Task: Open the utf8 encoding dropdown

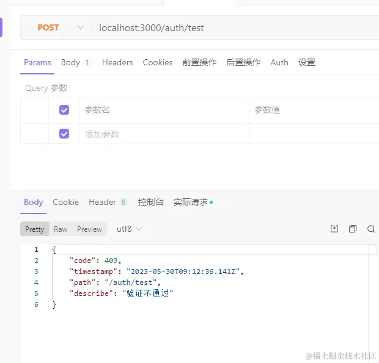Action: click(x=129, y=229)
